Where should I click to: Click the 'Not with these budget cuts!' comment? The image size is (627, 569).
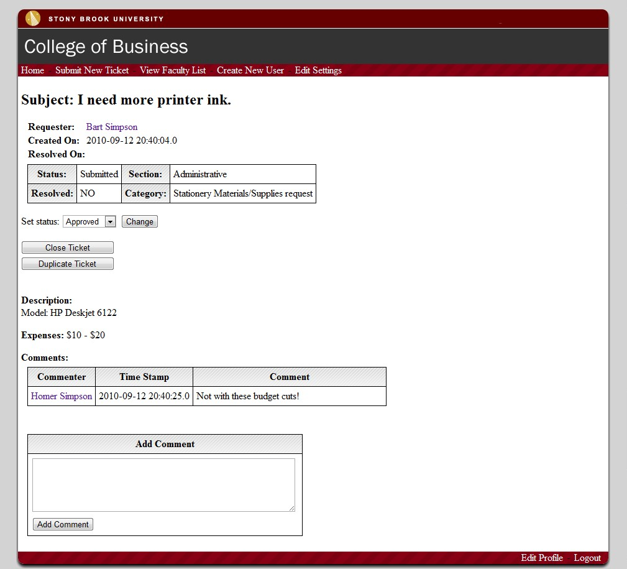248,396
